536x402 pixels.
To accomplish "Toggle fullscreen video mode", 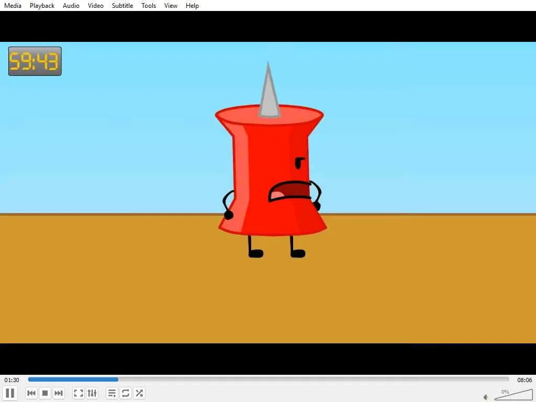I will pyautogui.click(x=79, y=393).
